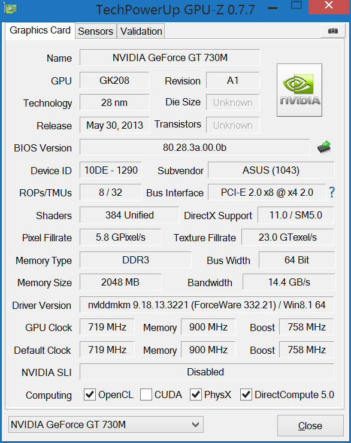This screenshot has width=351, height=443.
Task: Click the Name field NVIDIA GeForce GT 730M
Action: tap(170, 57)
